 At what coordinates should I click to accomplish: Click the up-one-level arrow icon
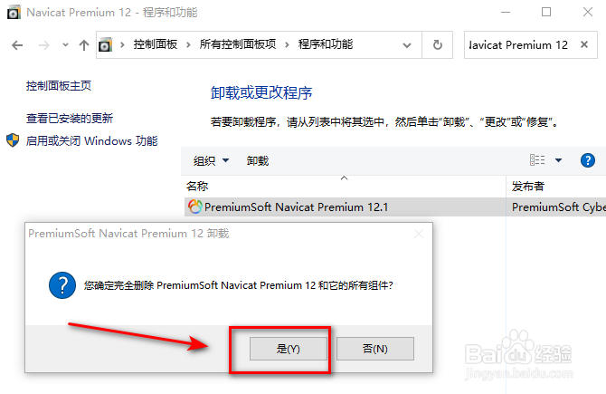(x=84, y=45)
